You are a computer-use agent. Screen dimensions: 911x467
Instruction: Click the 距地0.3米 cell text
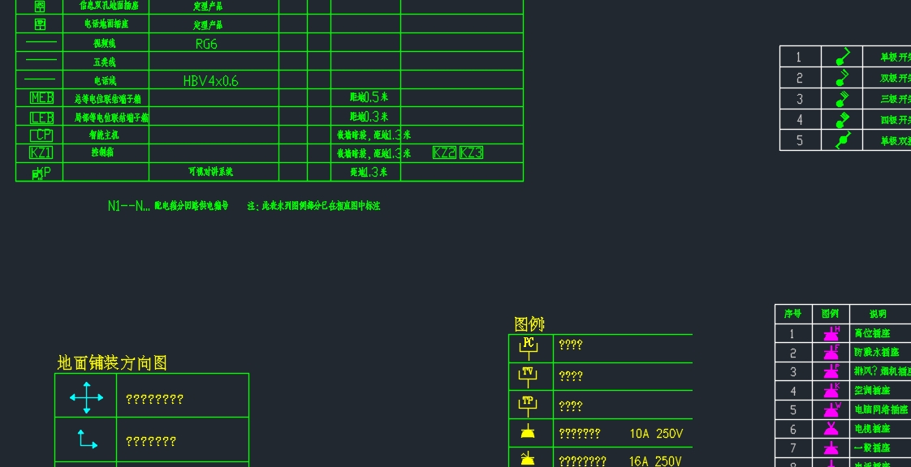coord(369,117)
